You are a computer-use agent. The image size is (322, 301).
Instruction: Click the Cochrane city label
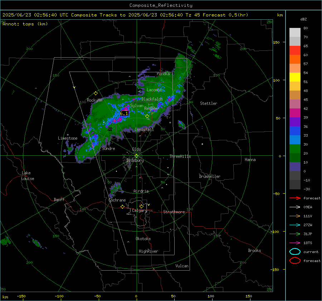click(x=117, y=200)
